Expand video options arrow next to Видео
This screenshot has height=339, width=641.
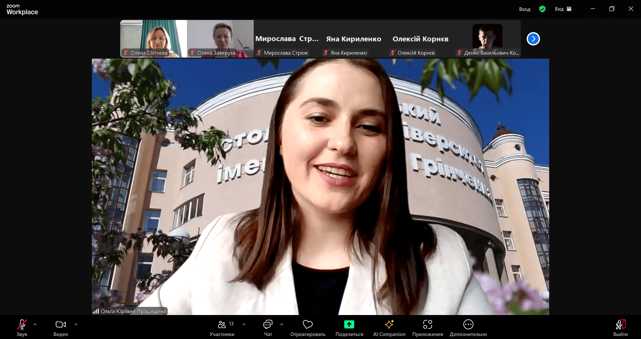coord(76,324)
